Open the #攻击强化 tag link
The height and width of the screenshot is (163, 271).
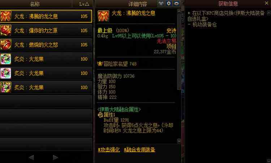tap(109, 150)
